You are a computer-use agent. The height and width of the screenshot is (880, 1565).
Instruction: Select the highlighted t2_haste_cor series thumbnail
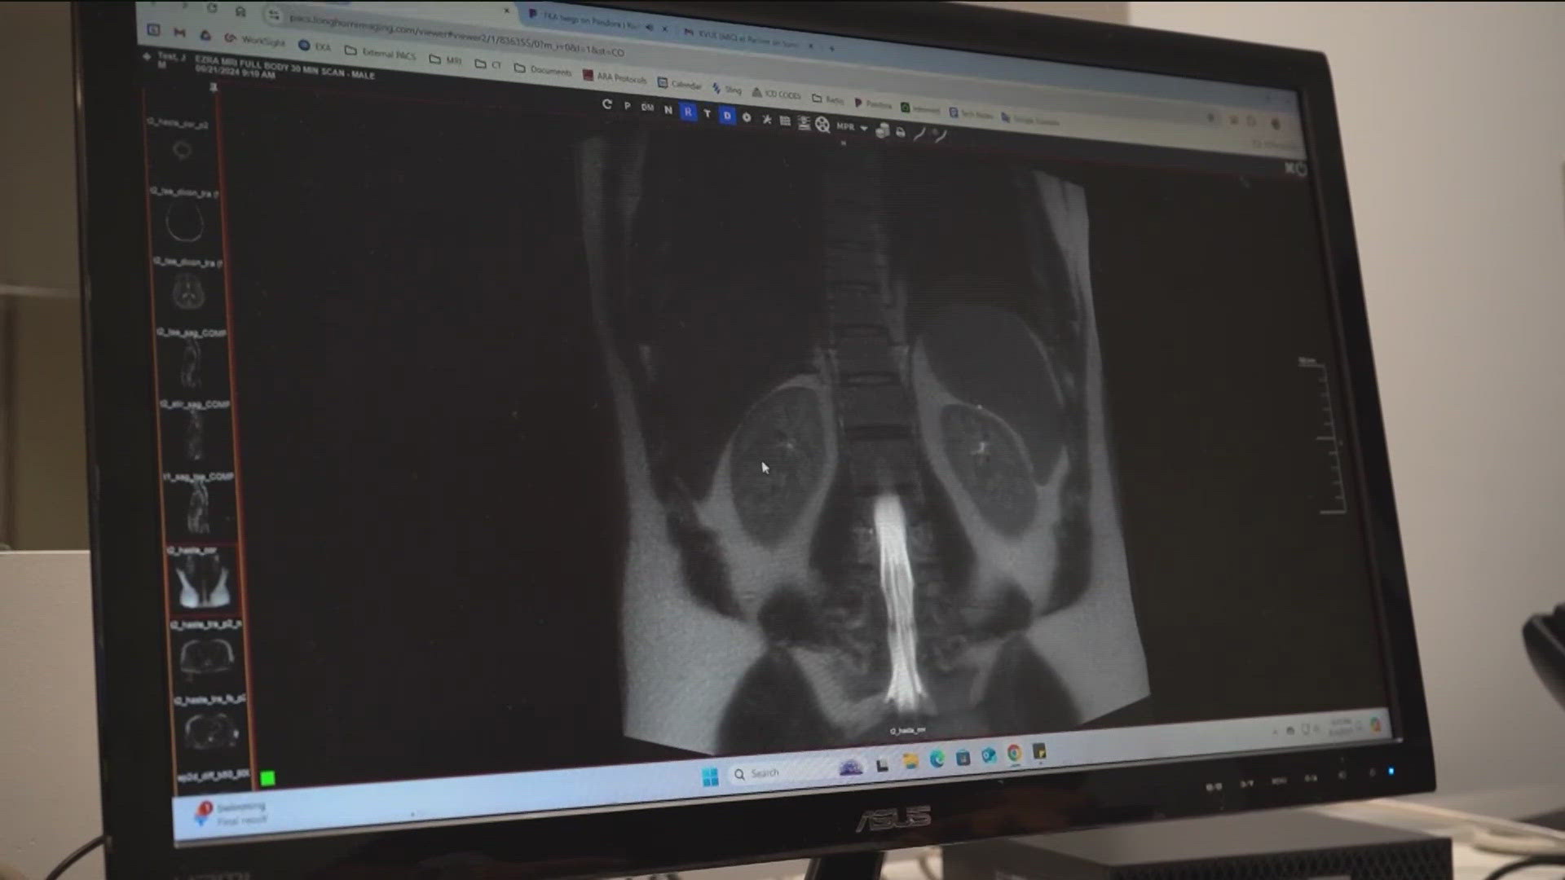(x=202, y=579)
